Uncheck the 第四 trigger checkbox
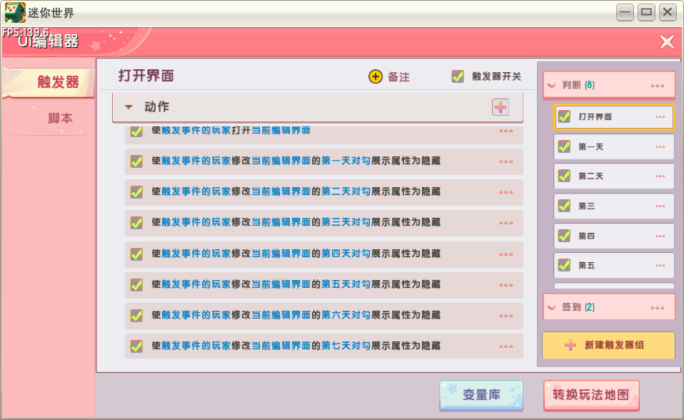This screenshot has width=684, height=420. coord(565,236)
